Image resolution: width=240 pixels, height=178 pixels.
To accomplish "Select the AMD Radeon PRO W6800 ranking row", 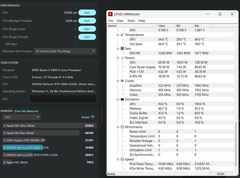I will [x=50, y=140].
